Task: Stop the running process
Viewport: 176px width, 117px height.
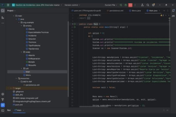Action: tap(130, 5)
